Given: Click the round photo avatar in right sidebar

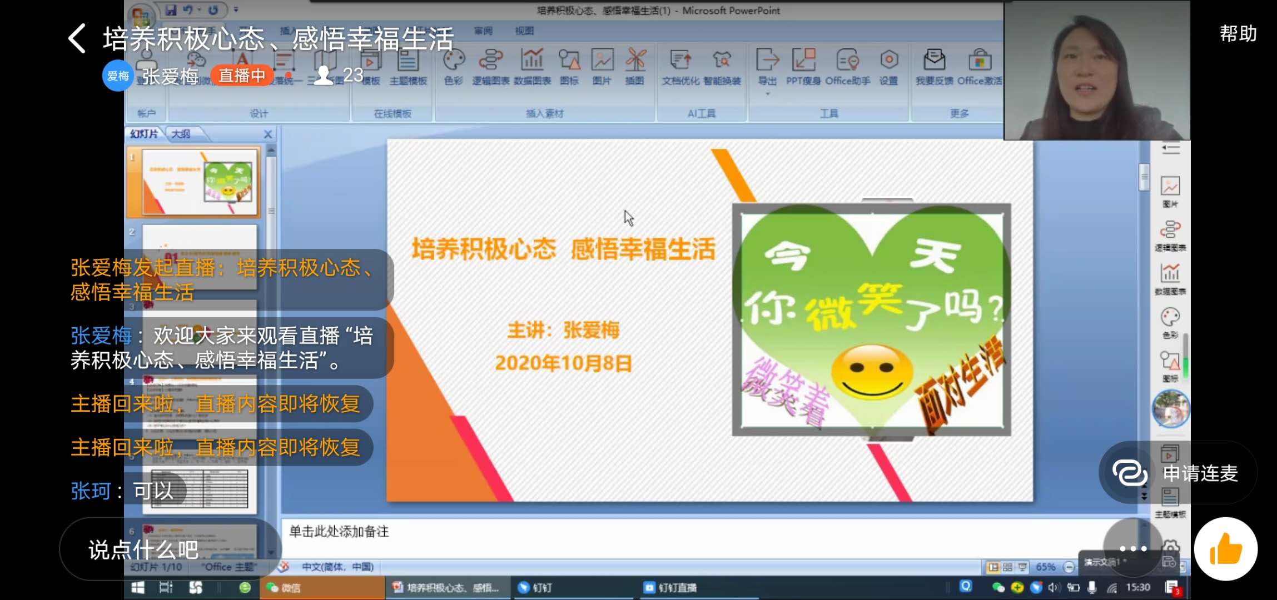Looking at the screenshot, I should click(x=1170, y=408).
